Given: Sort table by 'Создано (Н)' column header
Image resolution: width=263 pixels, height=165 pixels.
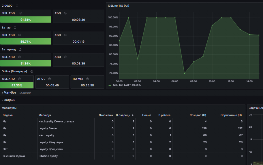Looking at the screenshot, I should click(x=198, y=115).
